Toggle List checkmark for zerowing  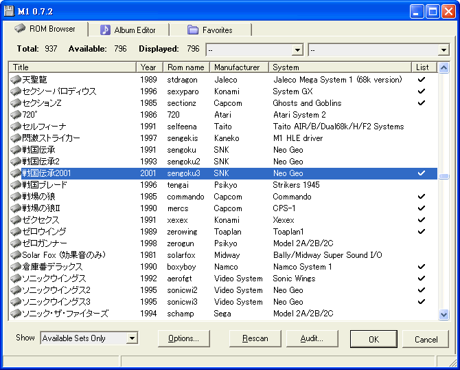tap(422, 232)
